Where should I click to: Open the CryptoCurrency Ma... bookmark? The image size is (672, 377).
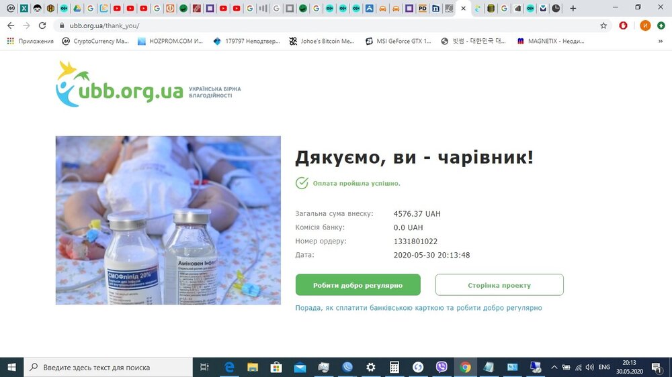click(95, 41)
